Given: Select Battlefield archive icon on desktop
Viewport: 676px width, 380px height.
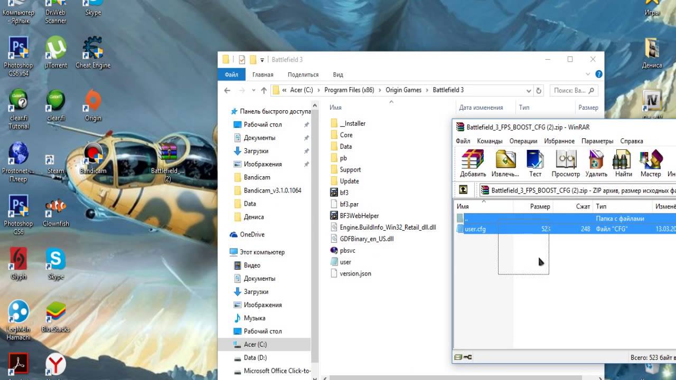Looking at the screenshot, I should click(x=168, y=163).
